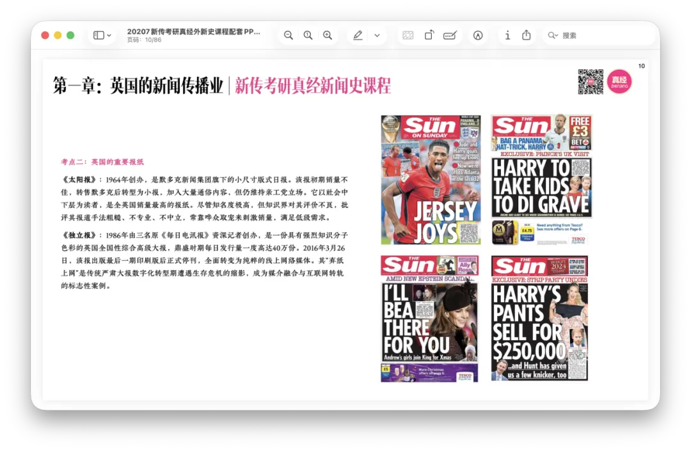Screen dimensions: 691x451
Task: Minimize the window with yellow button
Action: 58,35
